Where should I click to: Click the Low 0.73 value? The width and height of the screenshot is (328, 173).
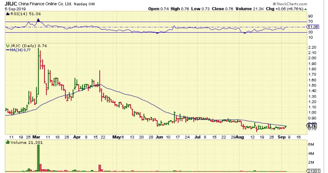200,9
